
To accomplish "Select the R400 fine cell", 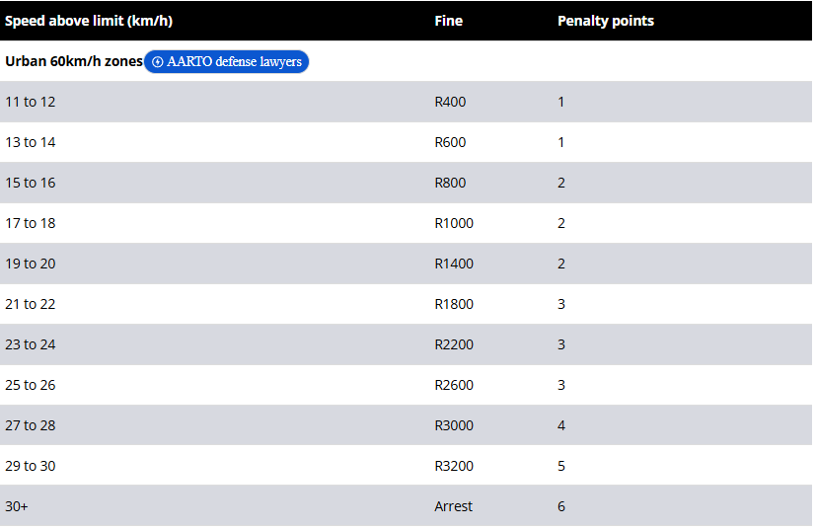I will tap(450, 102).
